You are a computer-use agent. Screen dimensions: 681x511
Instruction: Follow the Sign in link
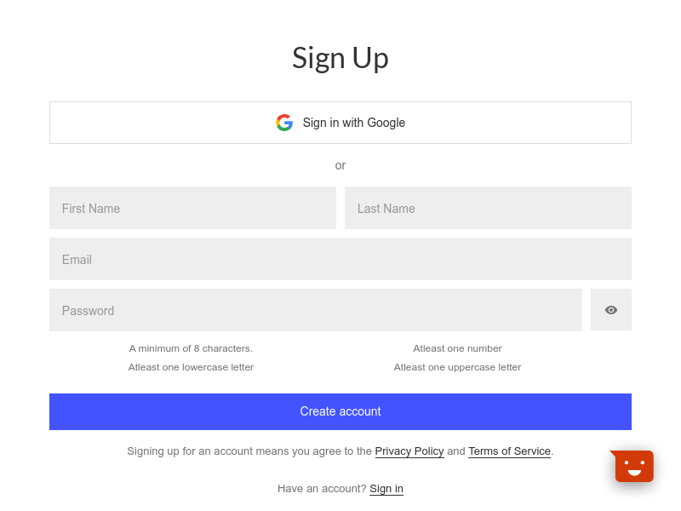(x=386, y=488)
